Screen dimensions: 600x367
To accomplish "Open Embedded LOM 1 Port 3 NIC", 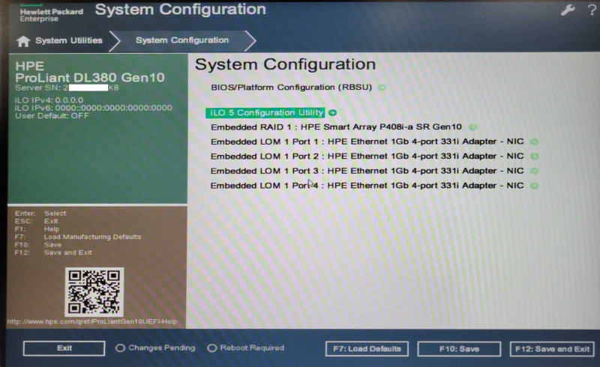I will coord(367,171).
